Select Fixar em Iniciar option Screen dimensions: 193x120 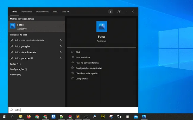point(83,57)
